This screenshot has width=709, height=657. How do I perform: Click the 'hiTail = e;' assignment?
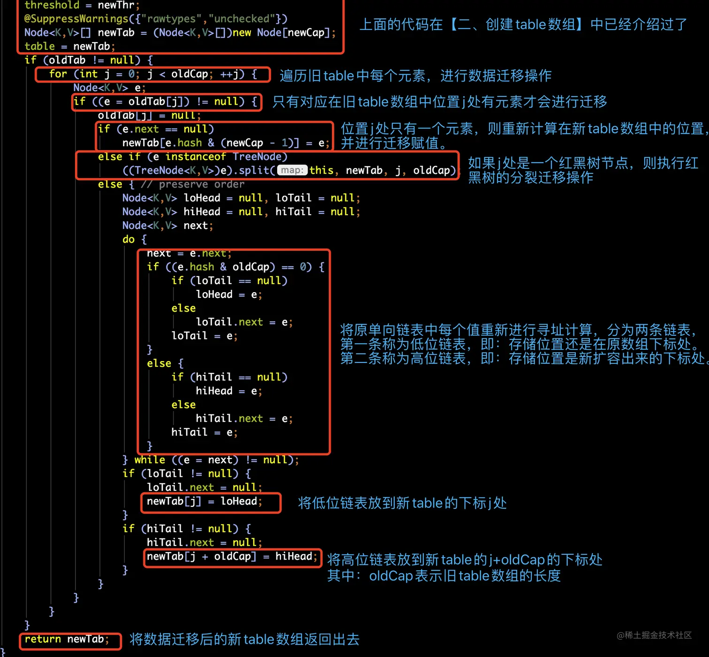click(x=204, y=432)
